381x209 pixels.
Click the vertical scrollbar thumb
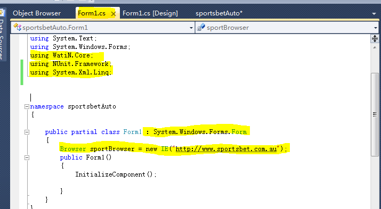[375, 114]
